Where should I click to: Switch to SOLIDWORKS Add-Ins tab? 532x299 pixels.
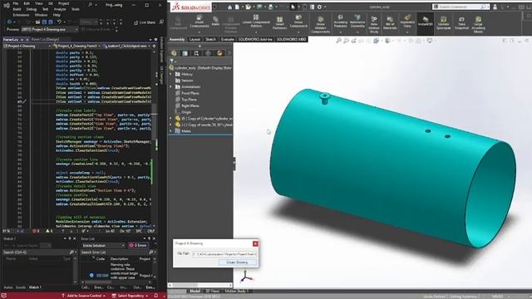click(255, 39)
